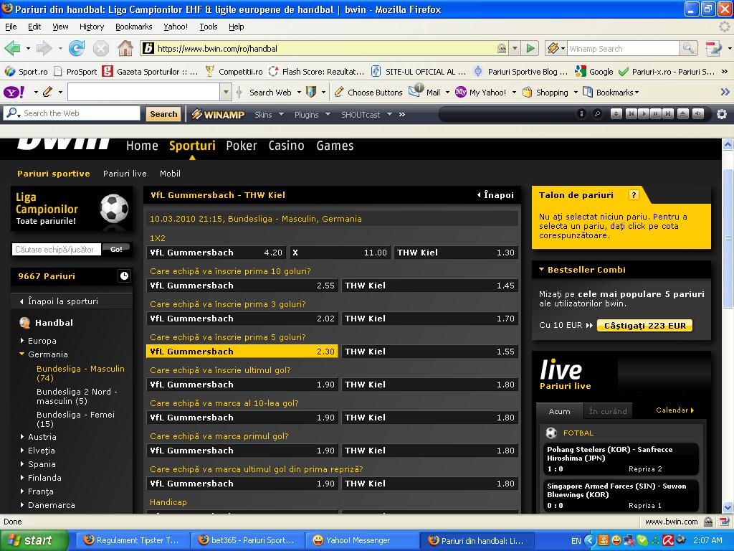
Task: Pause playback in the Winamp toolbar
Action: (x=656, y=114)
